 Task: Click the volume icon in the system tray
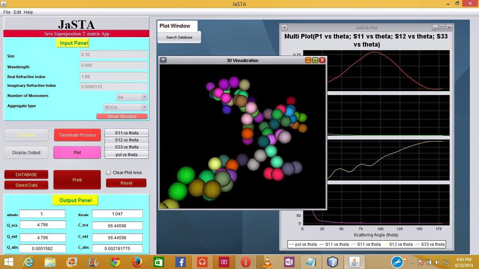click(x=437, y=262)
